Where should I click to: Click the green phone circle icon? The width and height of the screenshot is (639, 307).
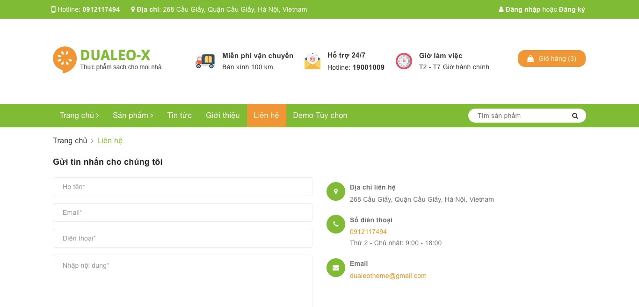click(336, 224)
